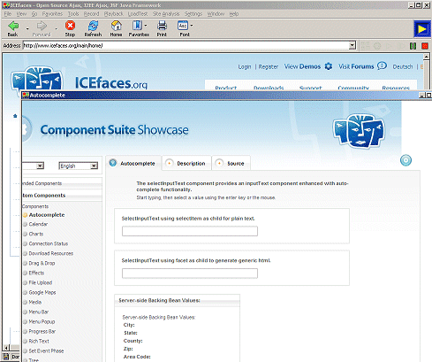The width and height of the screenshot is (432, 362).
Task: Open the Favorites menu
Action: tap(52, 14)
